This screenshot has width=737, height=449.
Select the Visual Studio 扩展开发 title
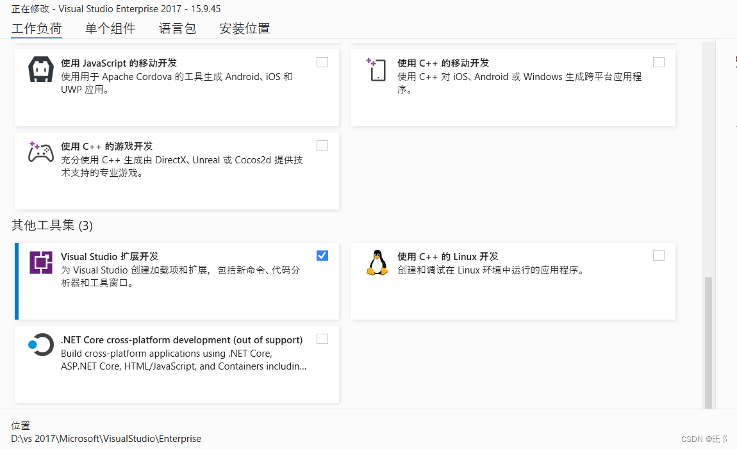tap(110, 256)
